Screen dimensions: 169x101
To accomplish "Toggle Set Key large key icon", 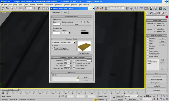I will (113, 98).
